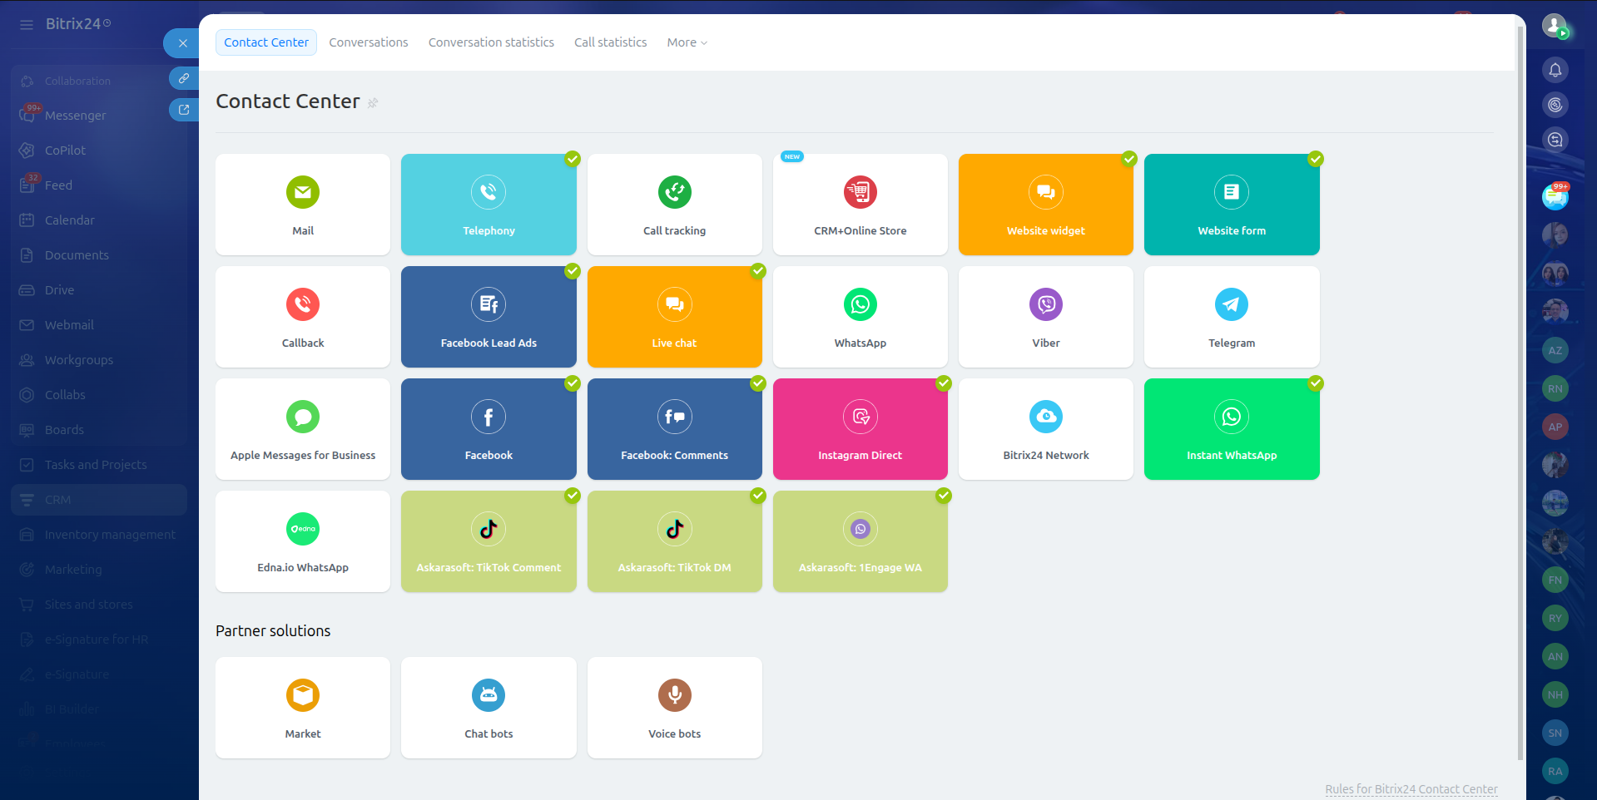This screenshot has width=1597, height=800.
Task: Open the CRM+Online Store tile
Action: point(860,205)
